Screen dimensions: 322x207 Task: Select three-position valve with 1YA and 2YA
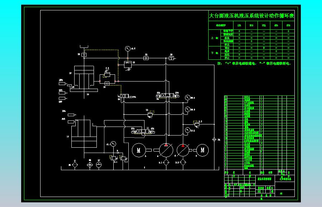167,95
